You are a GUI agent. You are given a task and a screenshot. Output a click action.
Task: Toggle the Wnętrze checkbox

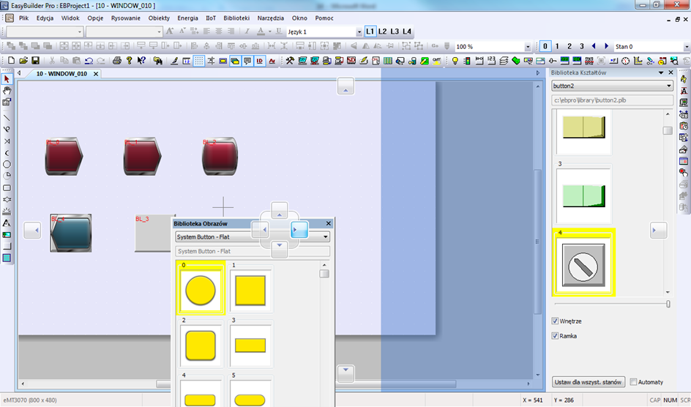point(556,321)
